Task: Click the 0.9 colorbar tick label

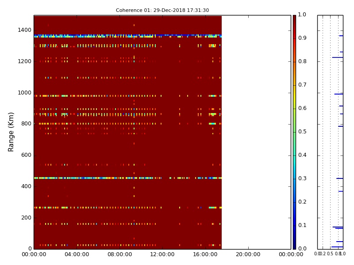Action: pos(302,38)
